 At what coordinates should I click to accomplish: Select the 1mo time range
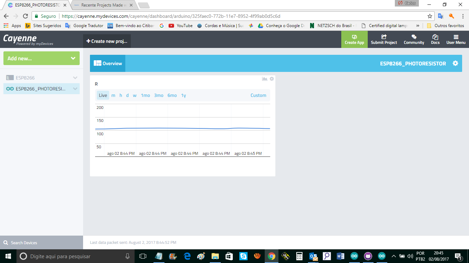pyautogui.click(x=146, y=96)
